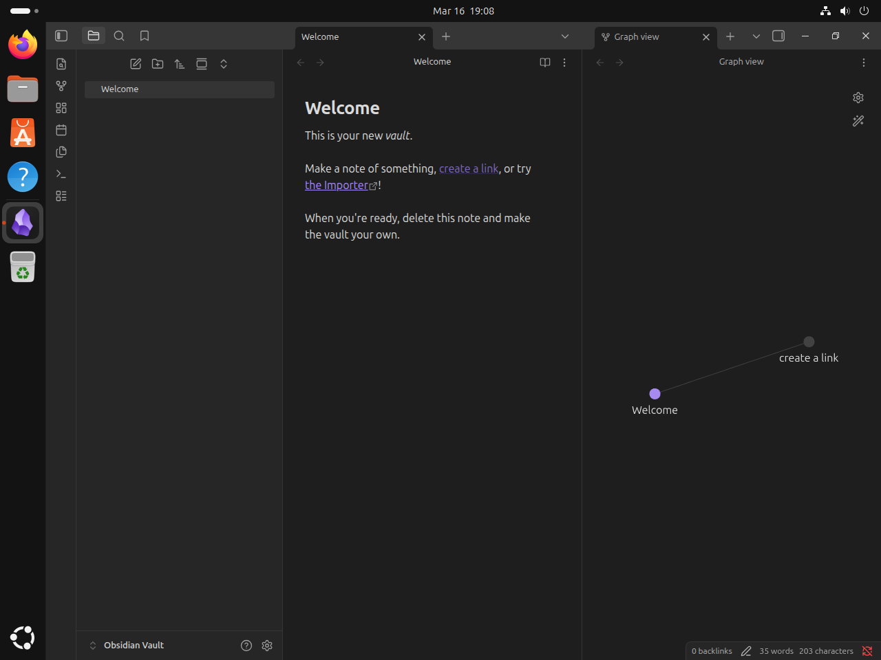881x660 pixels.
Task: Open graph view settings gear
Action: click(858, 98)
